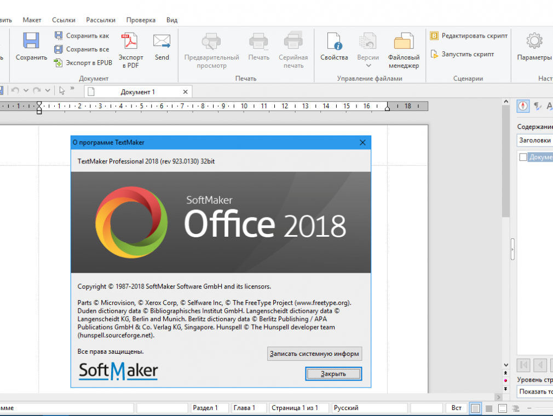Choose Сохранить как in the ribbon
Screen dimensions: 553x416
[x=82, y=36]
